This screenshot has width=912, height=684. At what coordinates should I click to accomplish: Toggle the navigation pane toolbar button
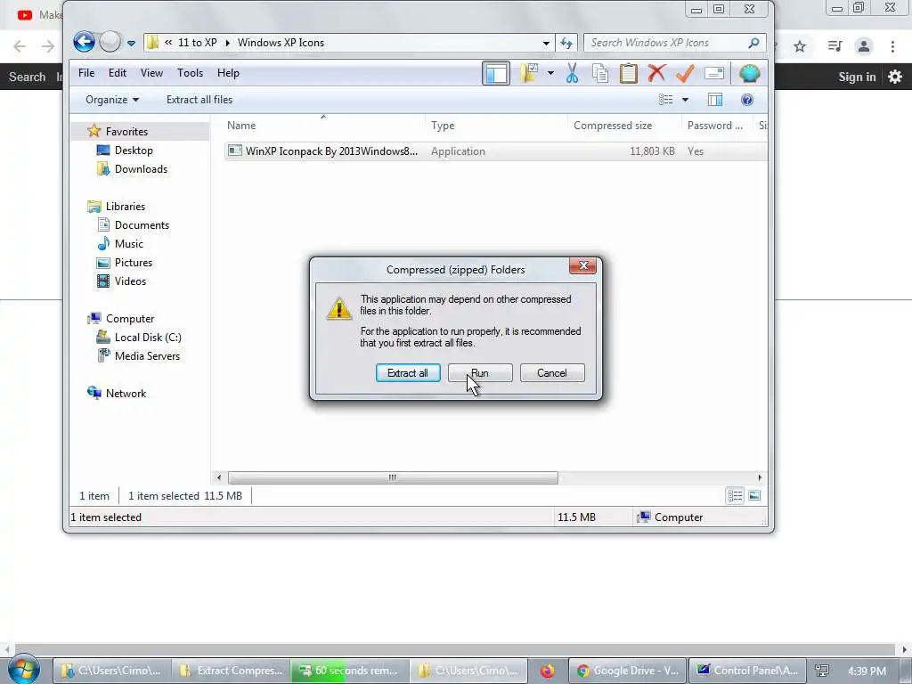coord(496,73)
